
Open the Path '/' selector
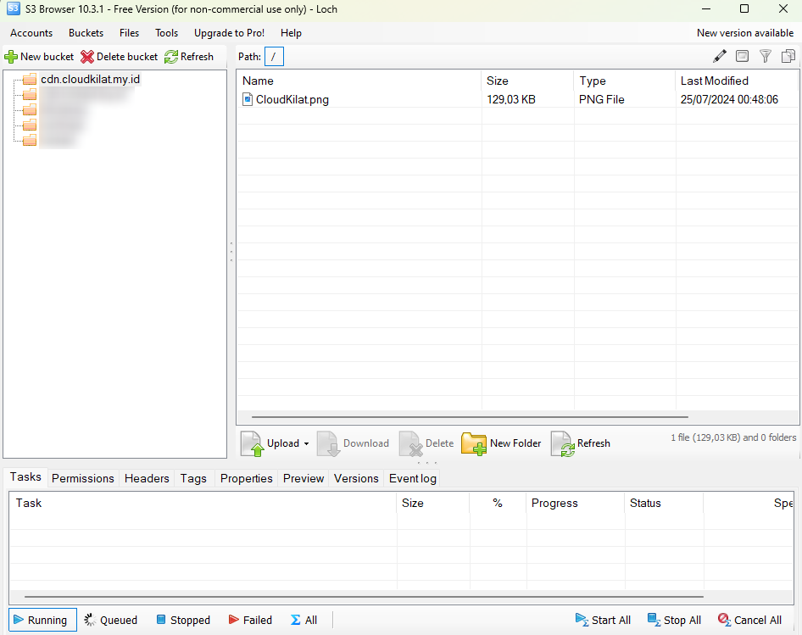(274, 56)
